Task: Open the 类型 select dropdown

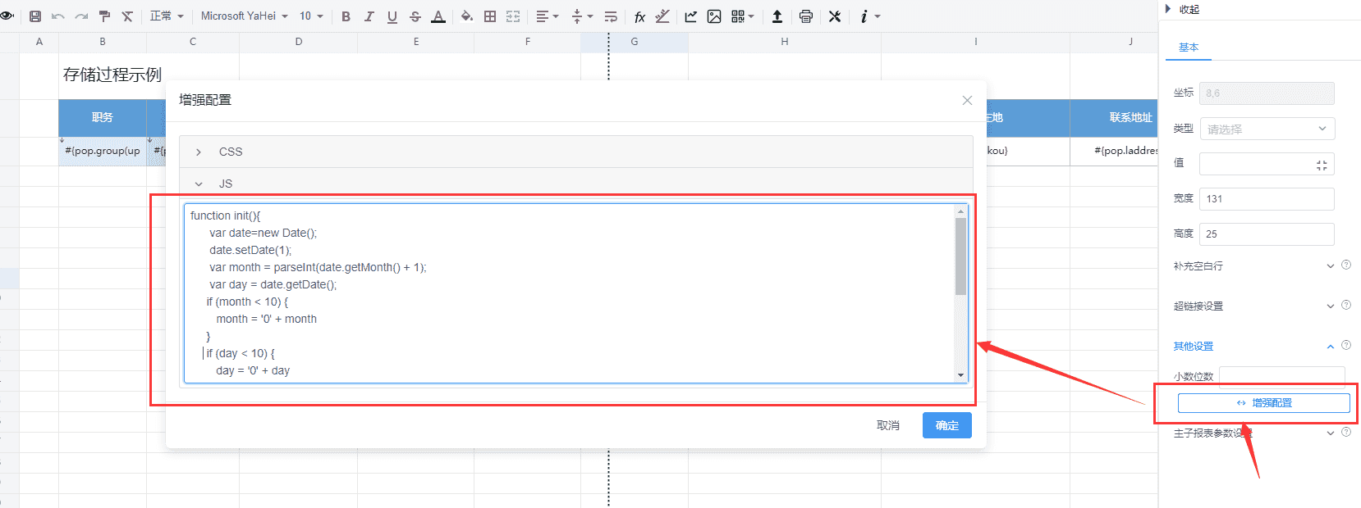Action: pos(1267,129)
